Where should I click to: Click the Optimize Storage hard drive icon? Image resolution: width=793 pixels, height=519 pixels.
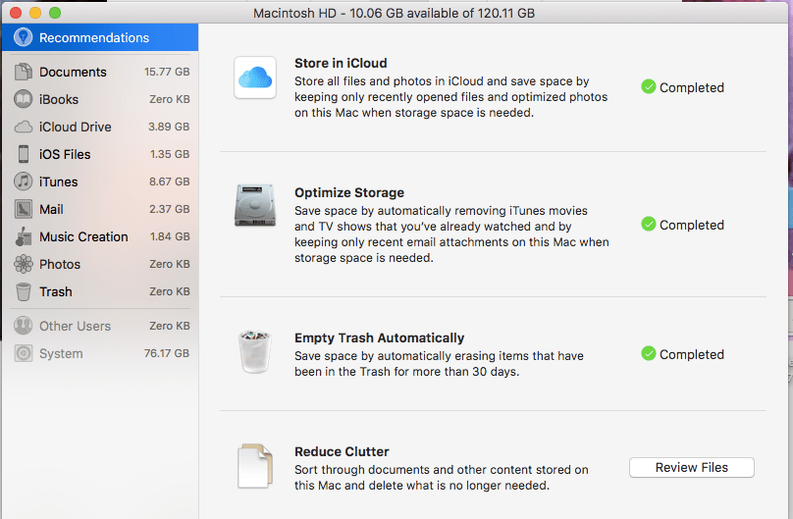pos(255,206)
